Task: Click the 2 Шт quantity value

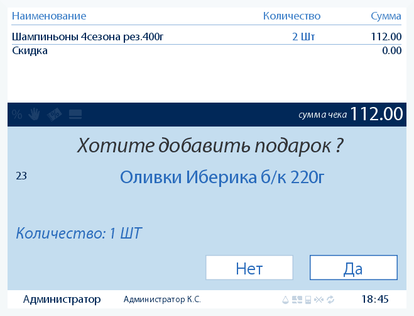Action: [303, 37]
